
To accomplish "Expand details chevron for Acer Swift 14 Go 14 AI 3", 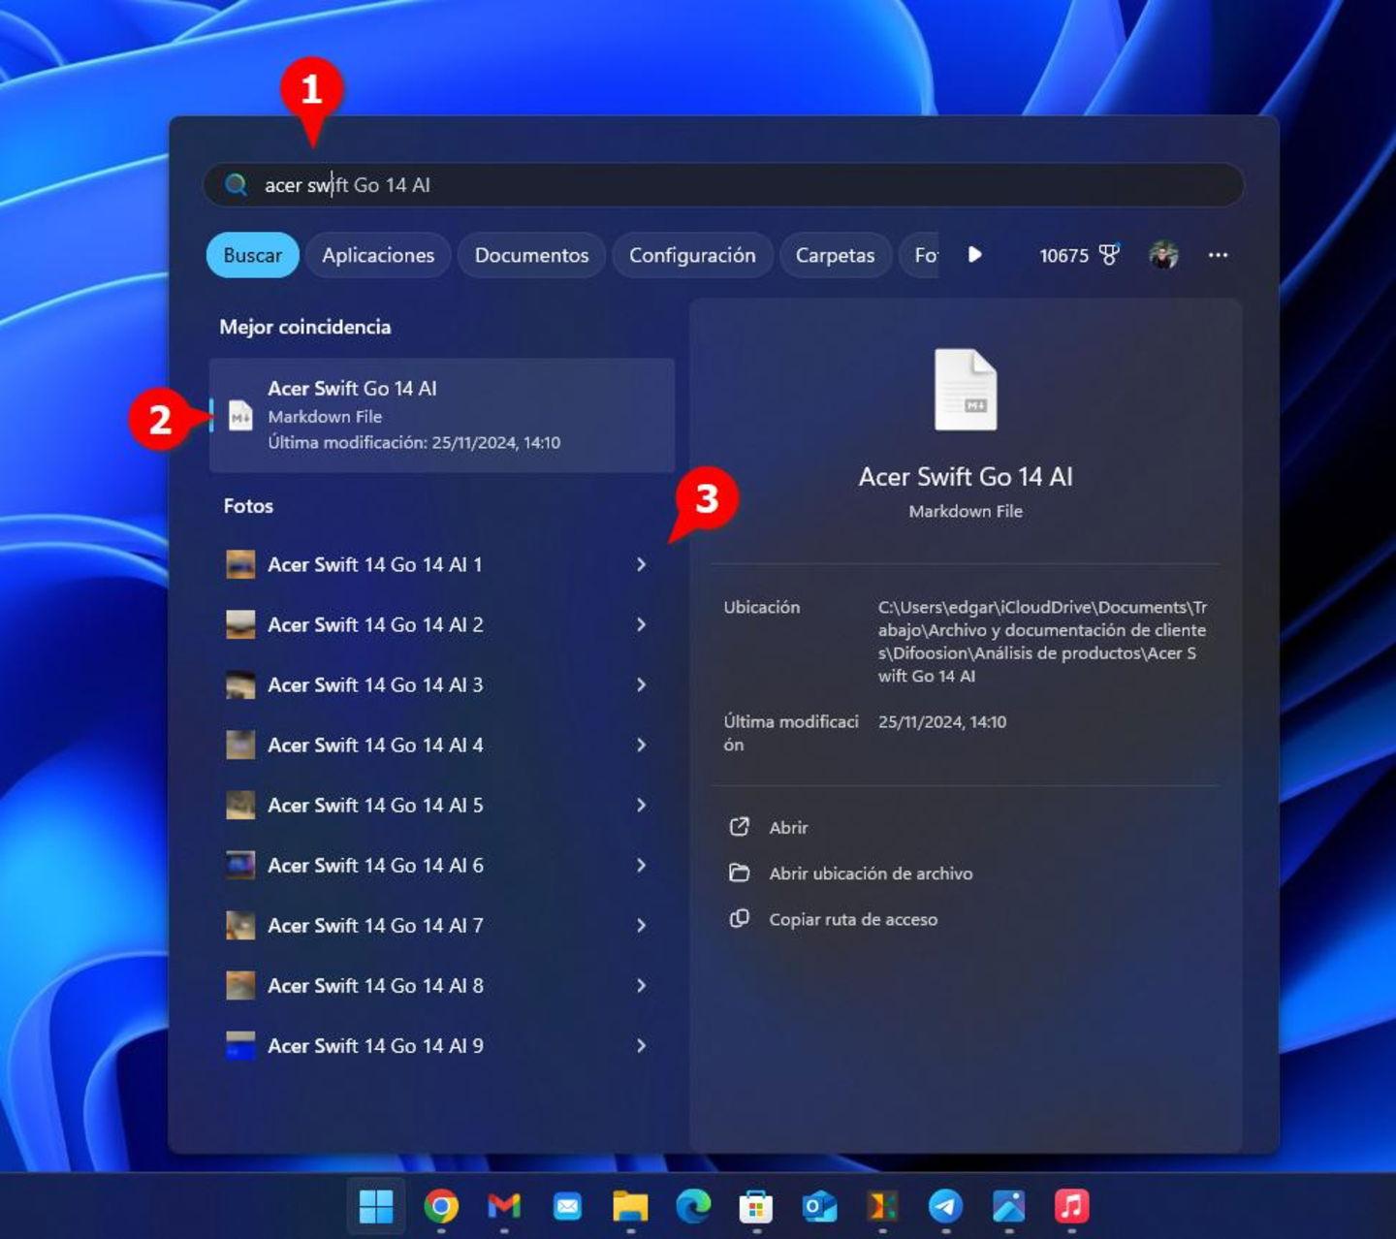I will click(641, 684).
